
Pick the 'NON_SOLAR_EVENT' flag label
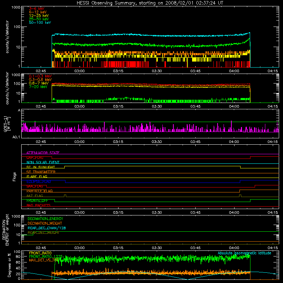pos(43,162)
